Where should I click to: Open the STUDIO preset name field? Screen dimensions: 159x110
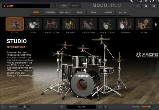tap(26, 6)
